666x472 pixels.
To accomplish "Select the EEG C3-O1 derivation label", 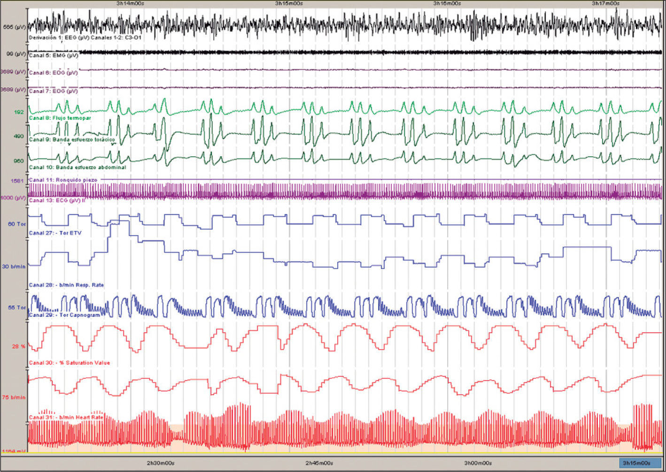I will [x=85, y=37].
